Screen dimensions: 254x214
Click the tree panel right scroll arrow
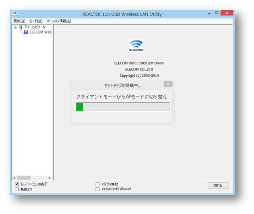[49, 178]
